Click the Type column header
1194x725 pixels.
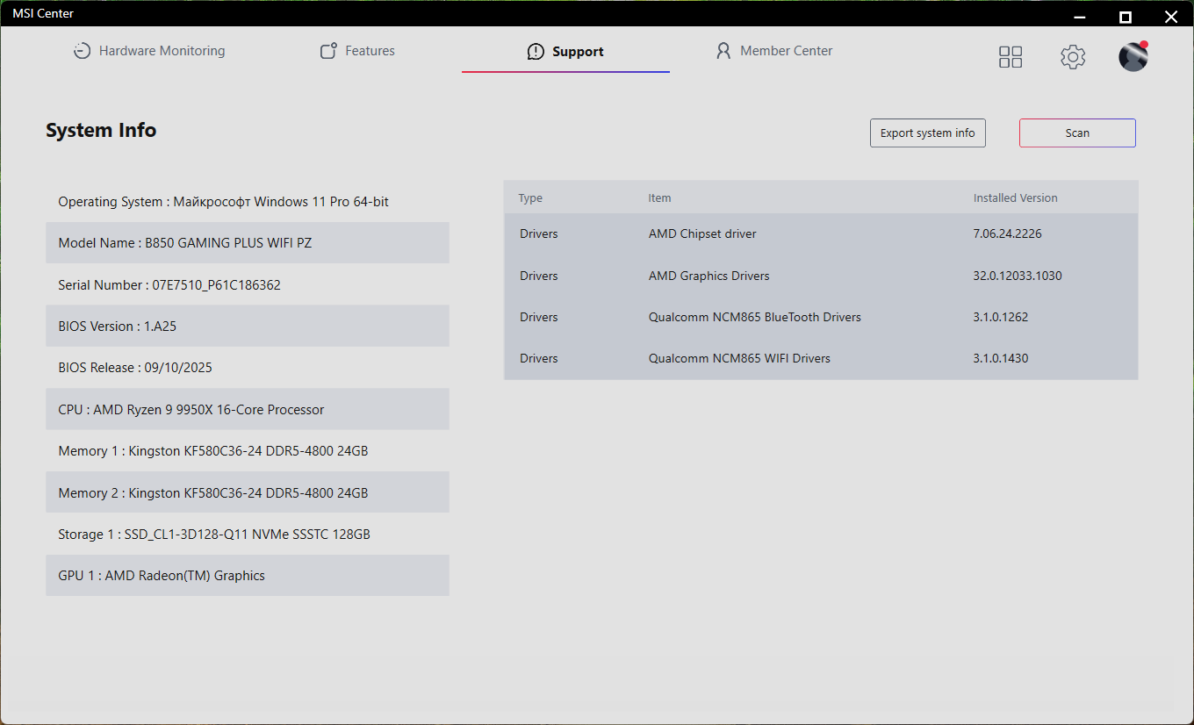tap(530, 198)
